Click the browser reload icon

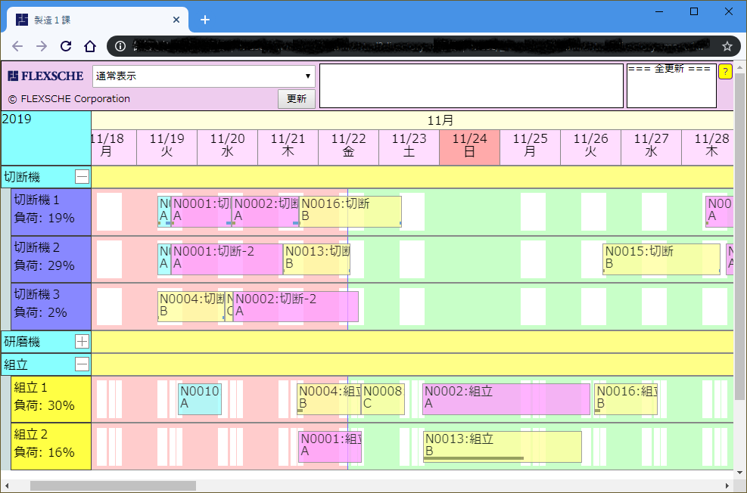[x=66, y=46]
